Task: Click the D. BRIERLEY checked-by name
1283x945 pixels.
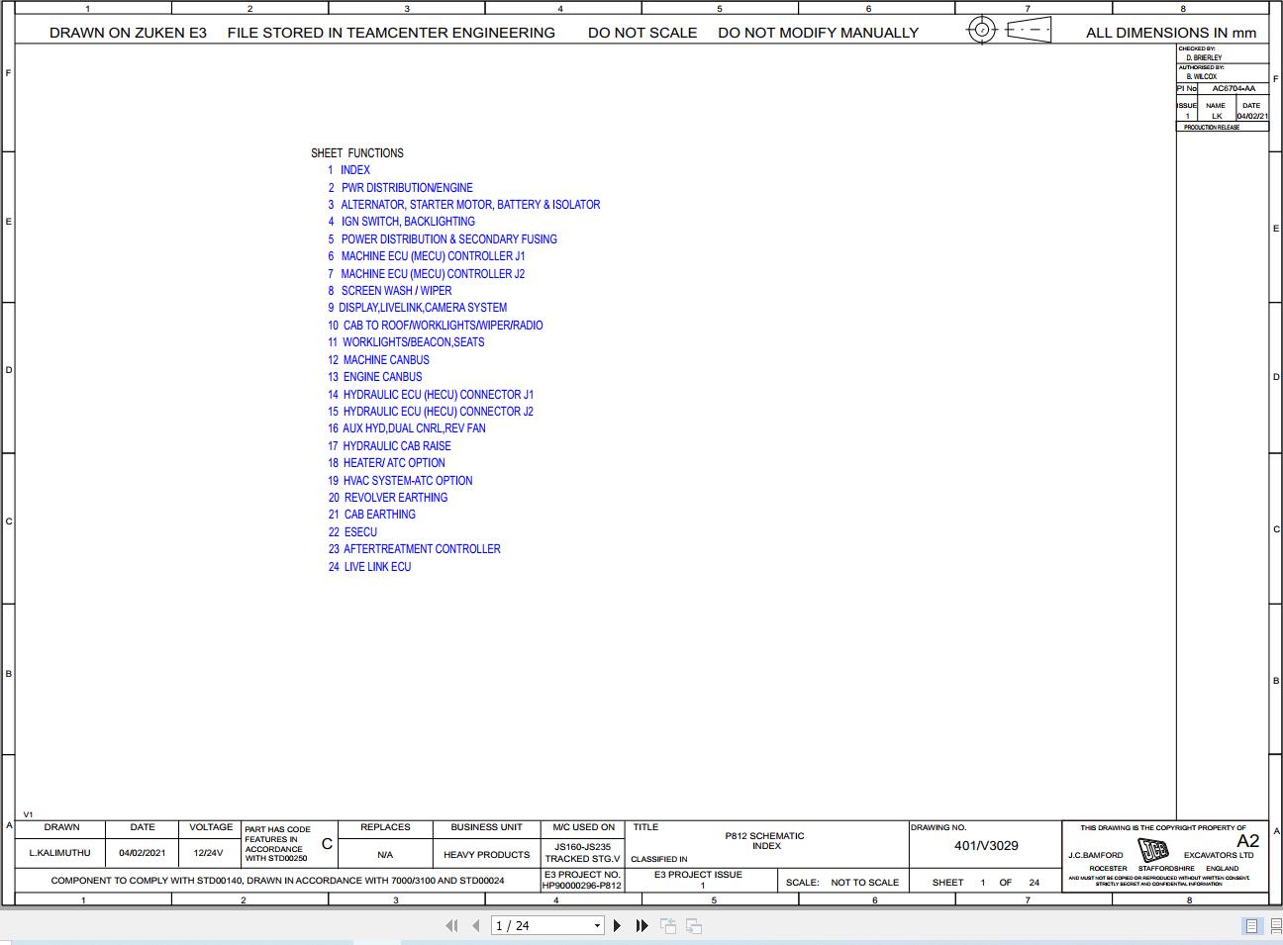Action: coord(1204,58)
